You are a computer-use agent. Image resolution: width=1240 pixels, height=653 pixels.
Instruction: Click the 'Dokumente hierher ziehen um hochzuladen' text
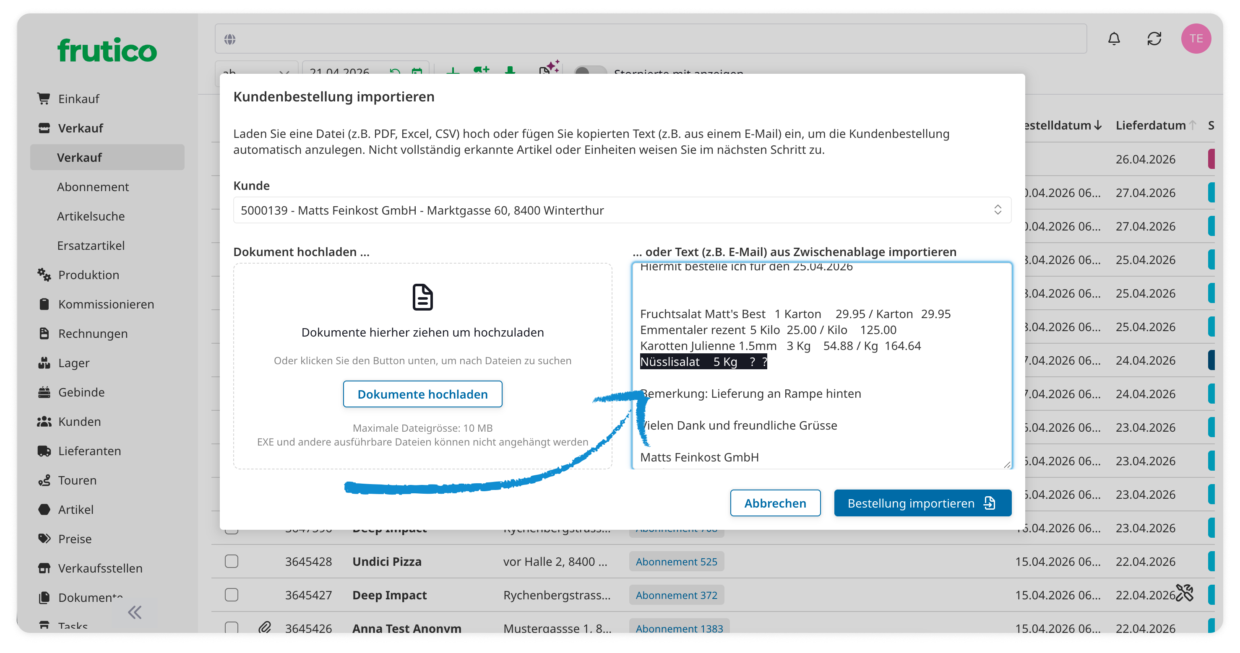coord(422,332)
